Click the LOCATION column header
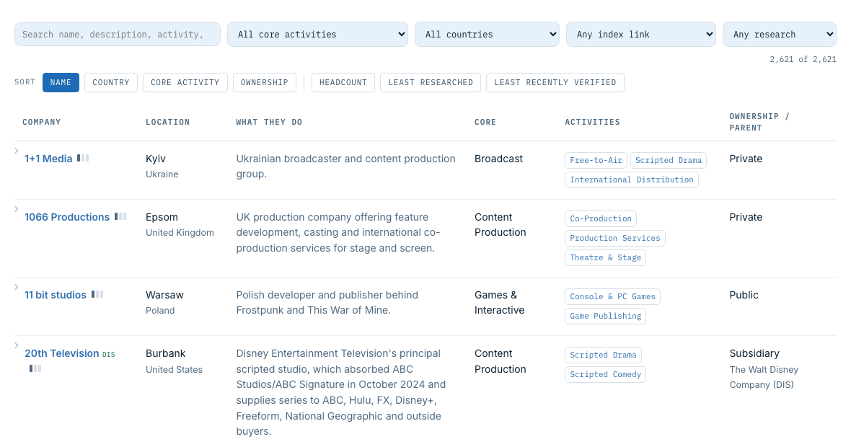The image size is (851, 447). coord(168,122)
